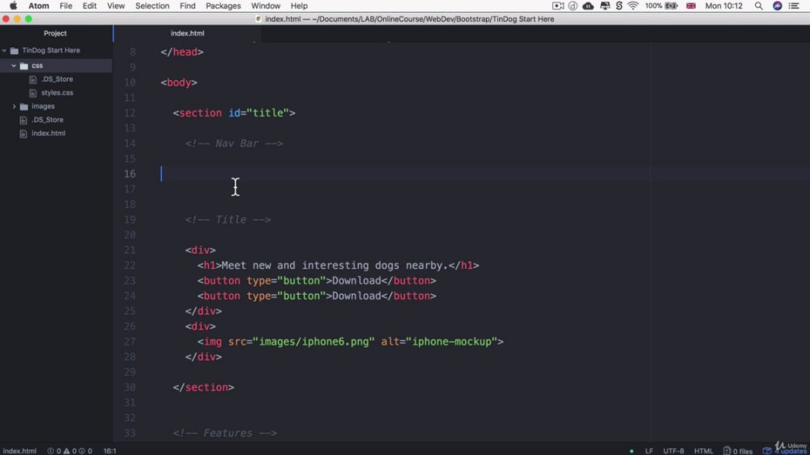
Task: Open the Window menu
Action: pyautogui.click(x=266, y=6)
